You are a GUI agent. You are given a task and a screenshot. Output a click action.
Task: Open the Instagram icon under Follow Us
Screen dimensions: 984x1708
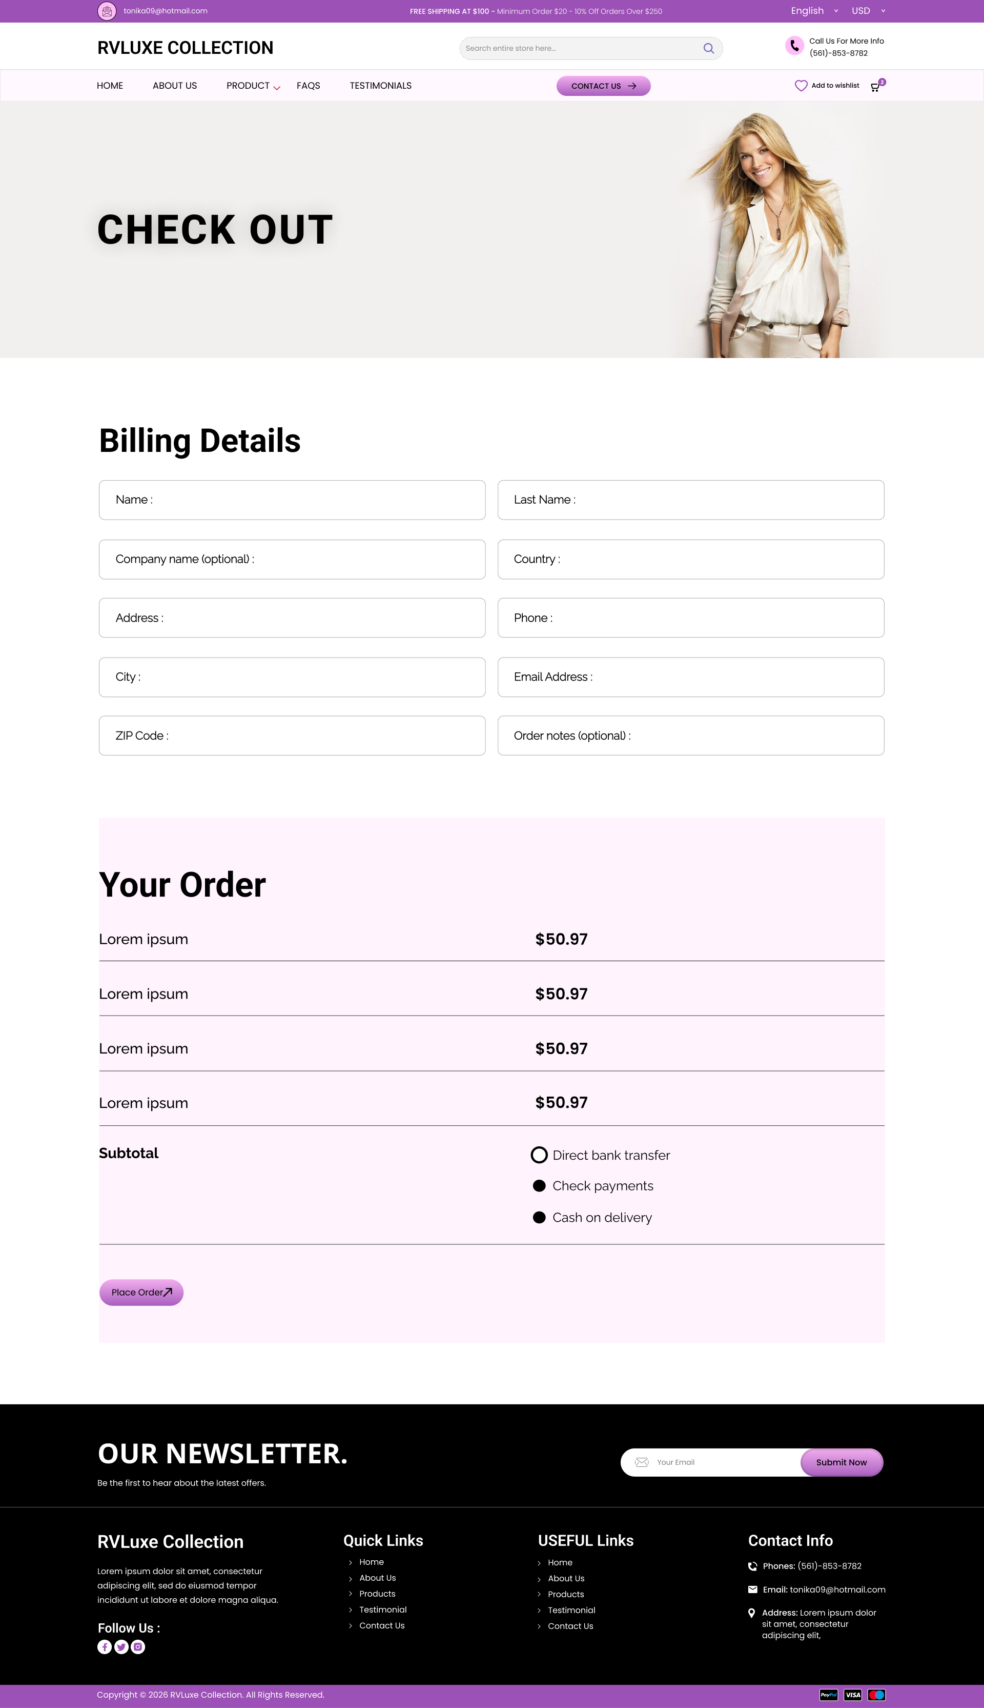[x=138, y=1646]
